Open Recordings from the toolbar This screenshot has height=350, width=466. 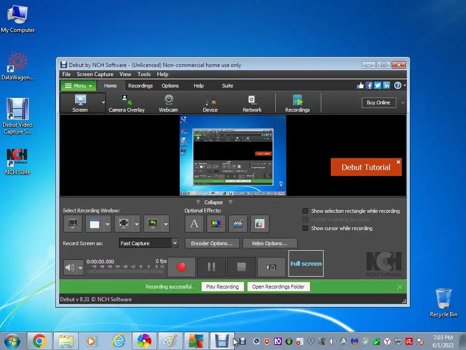pos(297,103)
